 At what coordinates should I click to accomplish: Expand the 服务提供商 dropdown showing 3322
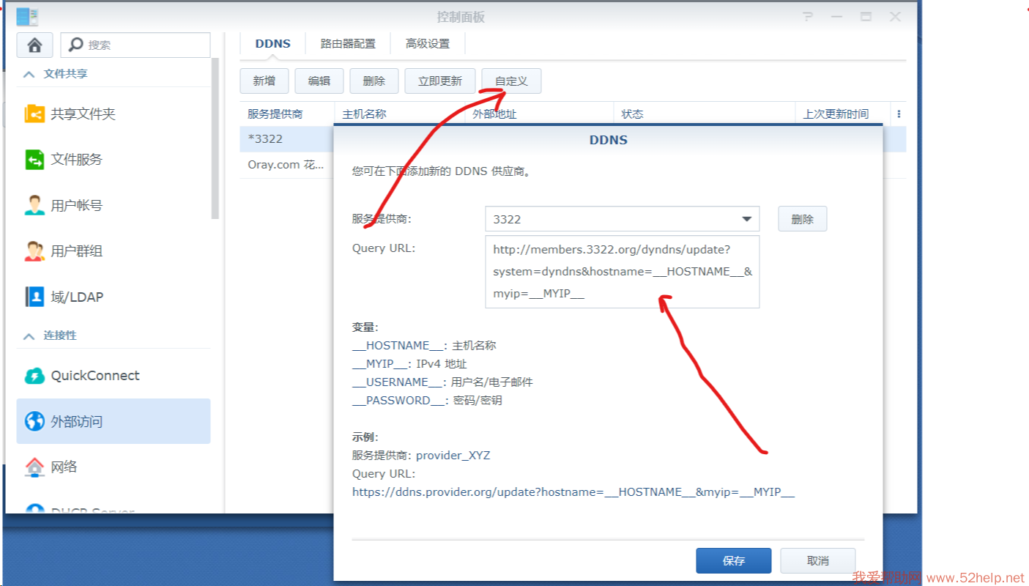[746, 219]
